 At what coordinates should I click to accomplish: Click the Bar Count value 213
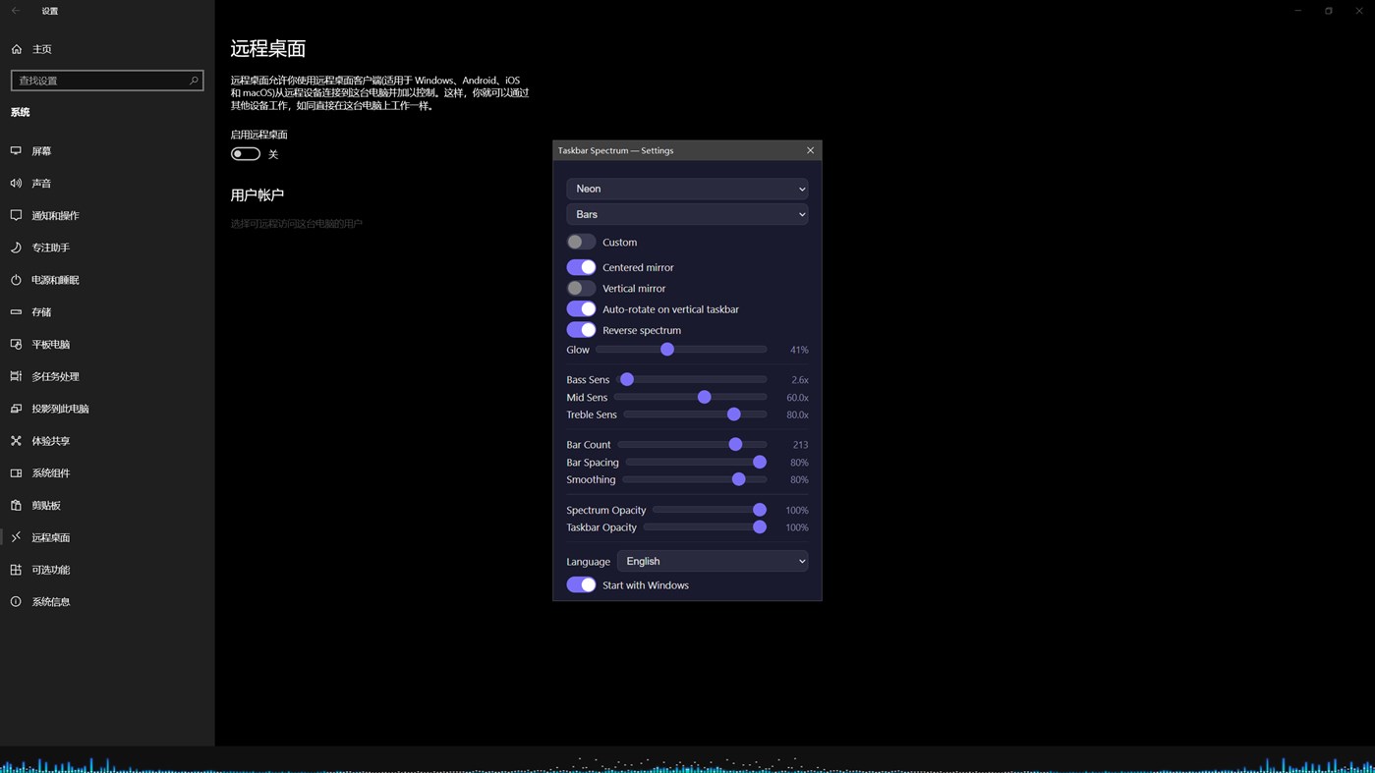coord(800,445)
